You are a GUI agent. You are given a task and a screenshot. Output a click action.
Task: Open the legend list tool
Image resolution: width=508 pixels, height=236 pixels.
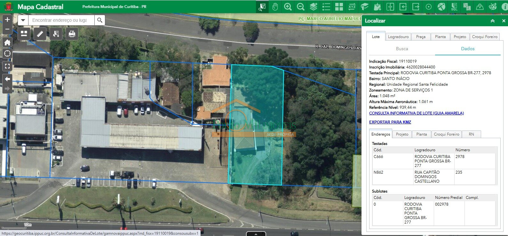(x=326, y=7)
